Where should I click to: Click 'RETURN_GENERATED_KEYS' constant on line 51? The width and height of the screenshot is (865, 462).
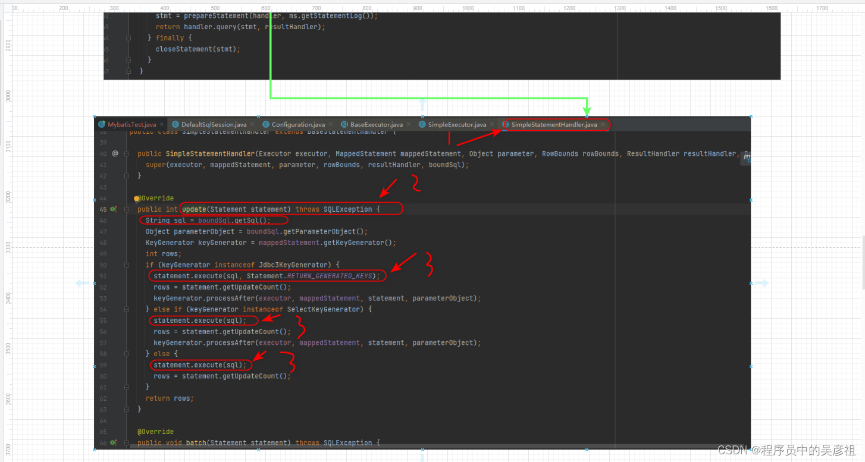[x=330, y=276]
